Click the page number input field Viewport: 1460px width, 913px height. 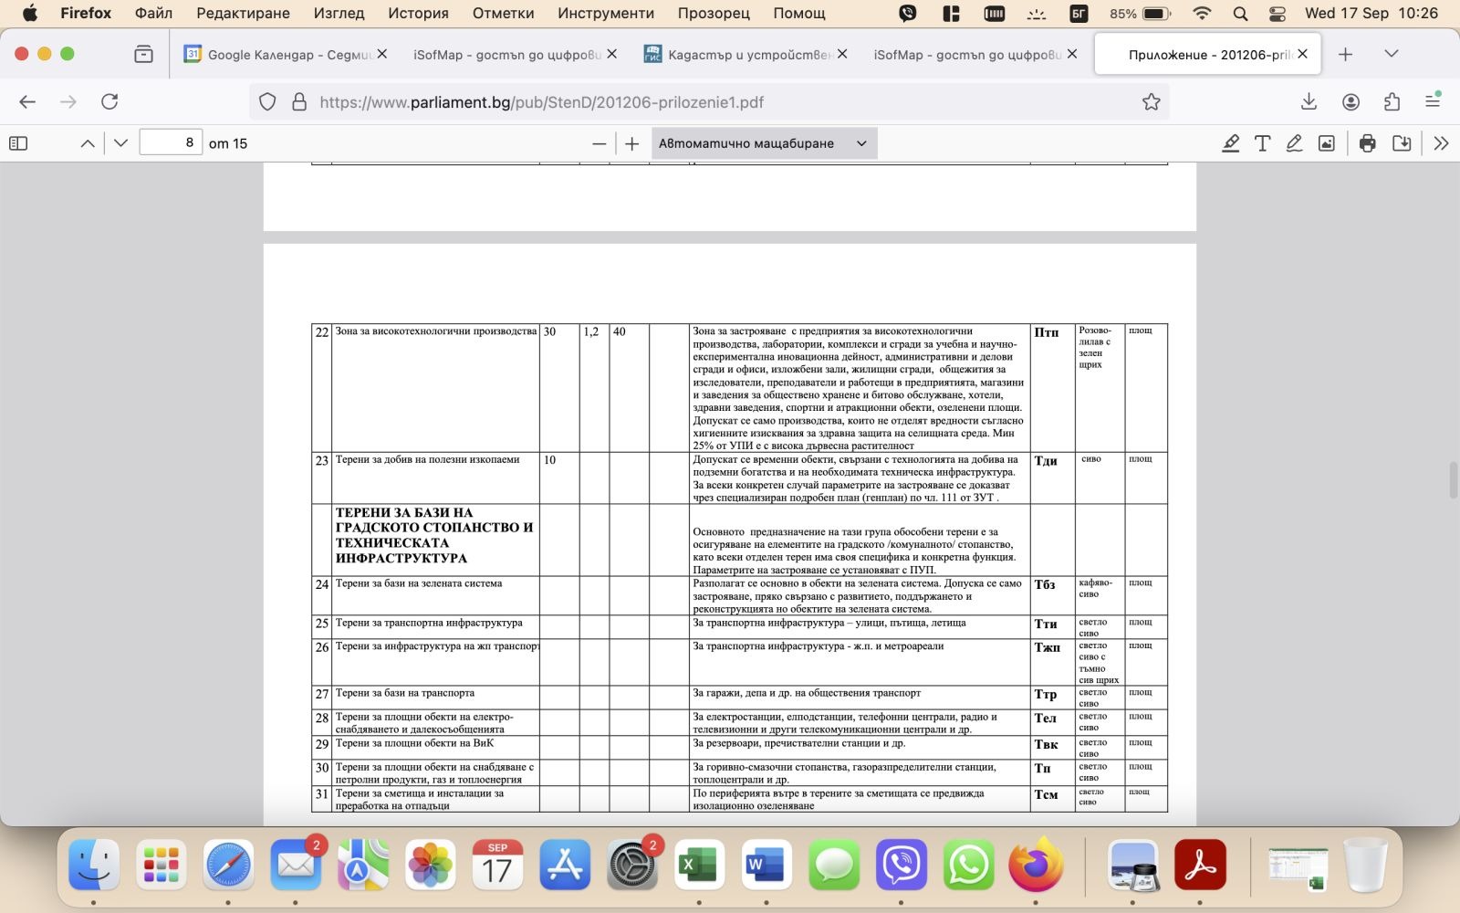pyautogui.click(x=171, y=143)
